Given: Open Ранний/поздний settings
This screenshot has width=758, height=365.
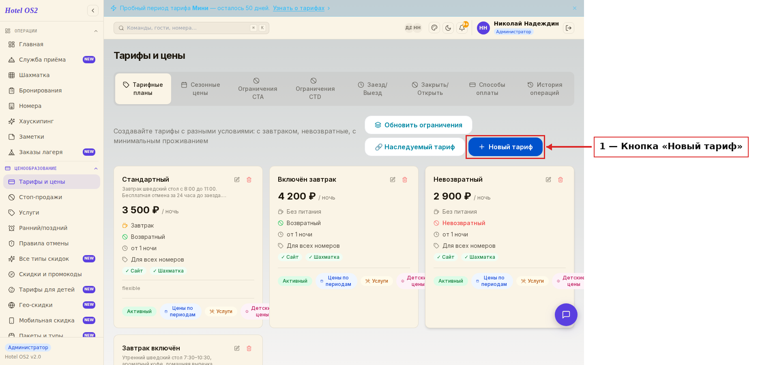Looking at the screenshot, I should [52, 228].
